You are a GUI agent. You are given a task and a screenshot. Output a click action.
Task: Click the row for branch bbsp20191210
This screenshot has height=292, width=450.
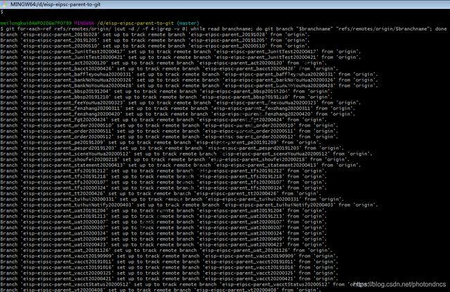point(166,97)
